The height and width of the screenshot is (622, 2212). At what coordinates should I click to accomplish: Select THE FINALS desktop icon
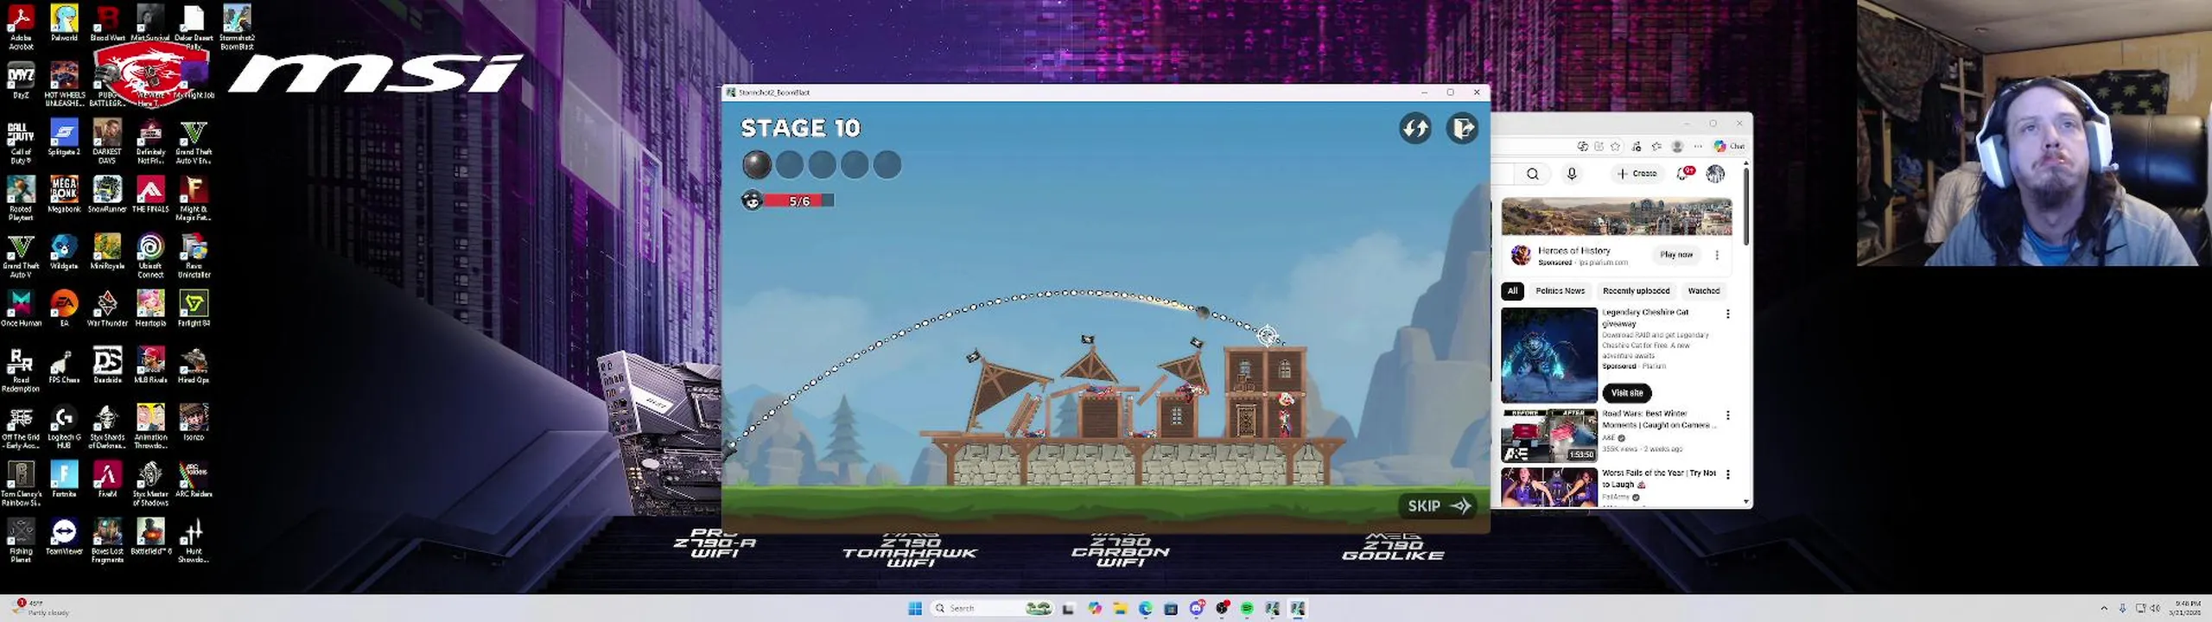[x=150, y=194]
